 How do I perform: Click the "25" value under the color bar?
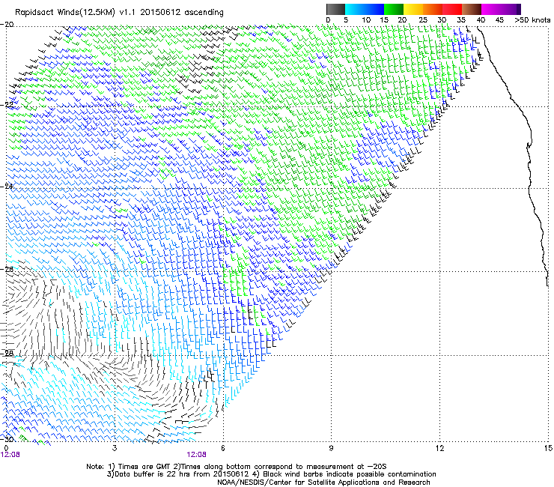tap(423, 20)
